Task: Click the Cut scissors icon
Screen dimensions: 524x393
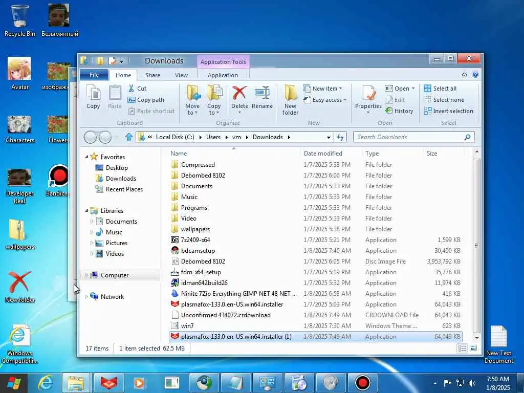Action: click(x=132, y=89)
